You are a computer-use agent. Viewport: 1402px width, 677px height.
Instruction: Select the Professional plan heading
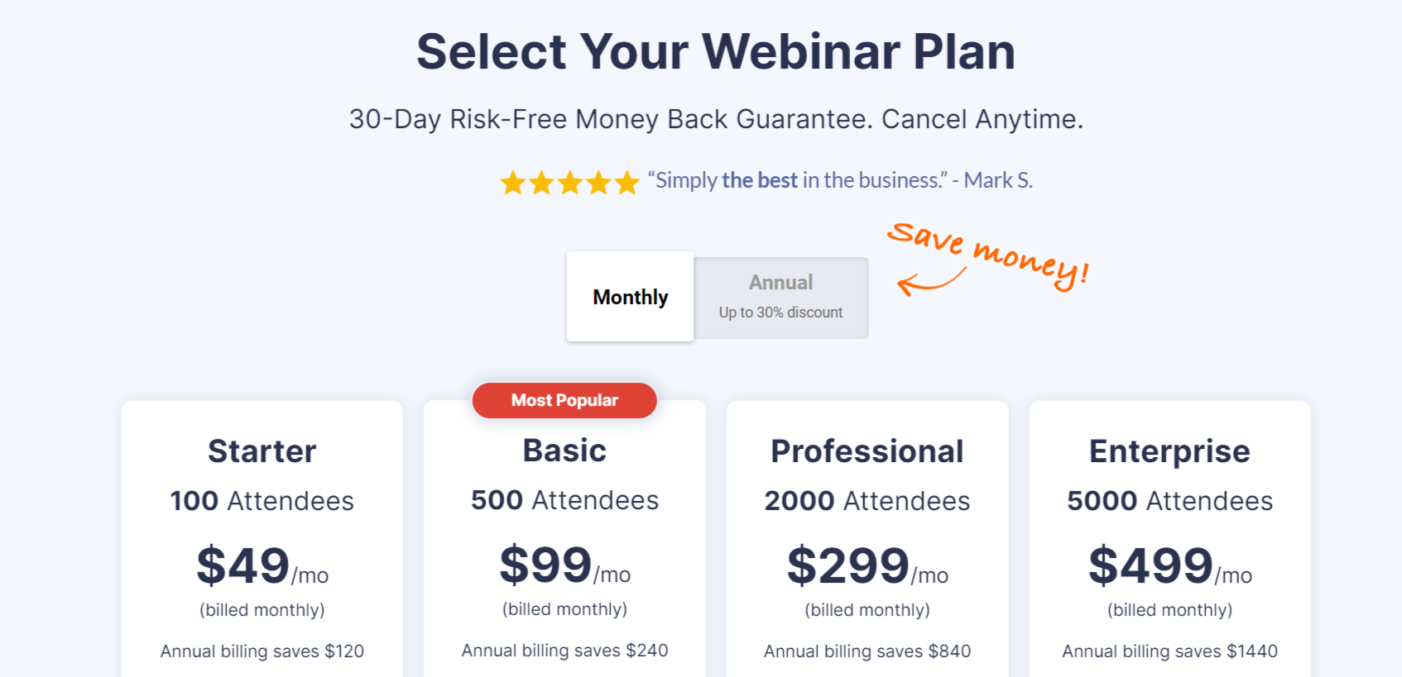(867, 451)
